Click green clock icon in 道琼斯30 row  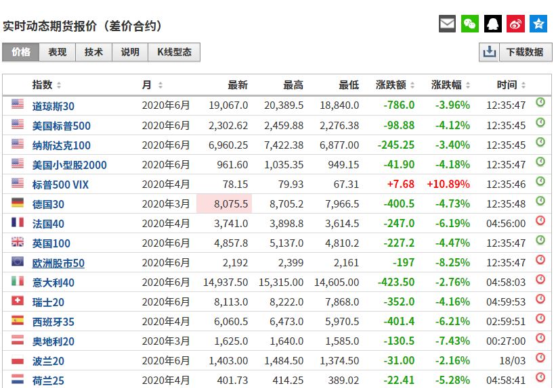pyautogui.click(x=540, y=103)
